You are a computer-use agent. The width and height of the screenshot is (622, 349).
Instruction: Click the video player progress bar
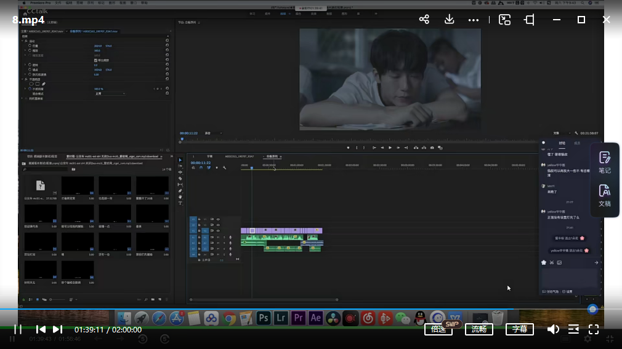pyautogui.click(x=311, y=308)
